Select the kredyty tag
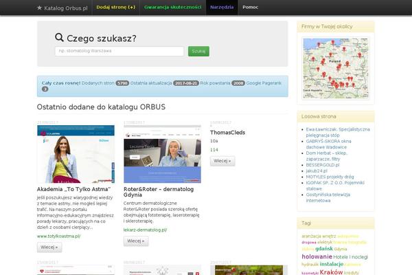This screenshot has height=275, width=412. coord(352,273)
